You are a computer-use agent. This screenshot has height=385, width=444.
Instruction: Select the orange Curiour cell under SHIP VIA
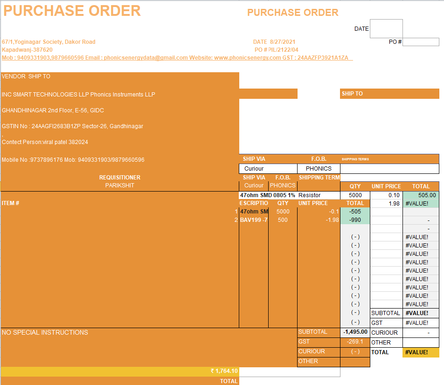click(254, 186)
